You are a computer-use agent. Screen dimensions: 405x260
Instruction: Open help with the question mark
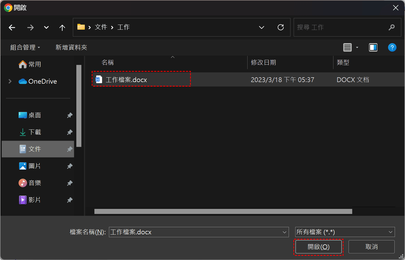click(x=392, y=47)
